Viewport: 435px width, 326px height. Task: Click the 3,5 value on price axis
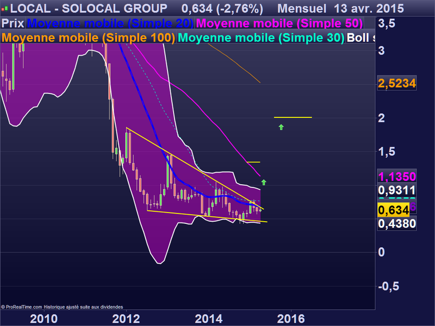(x=387, y=23)
